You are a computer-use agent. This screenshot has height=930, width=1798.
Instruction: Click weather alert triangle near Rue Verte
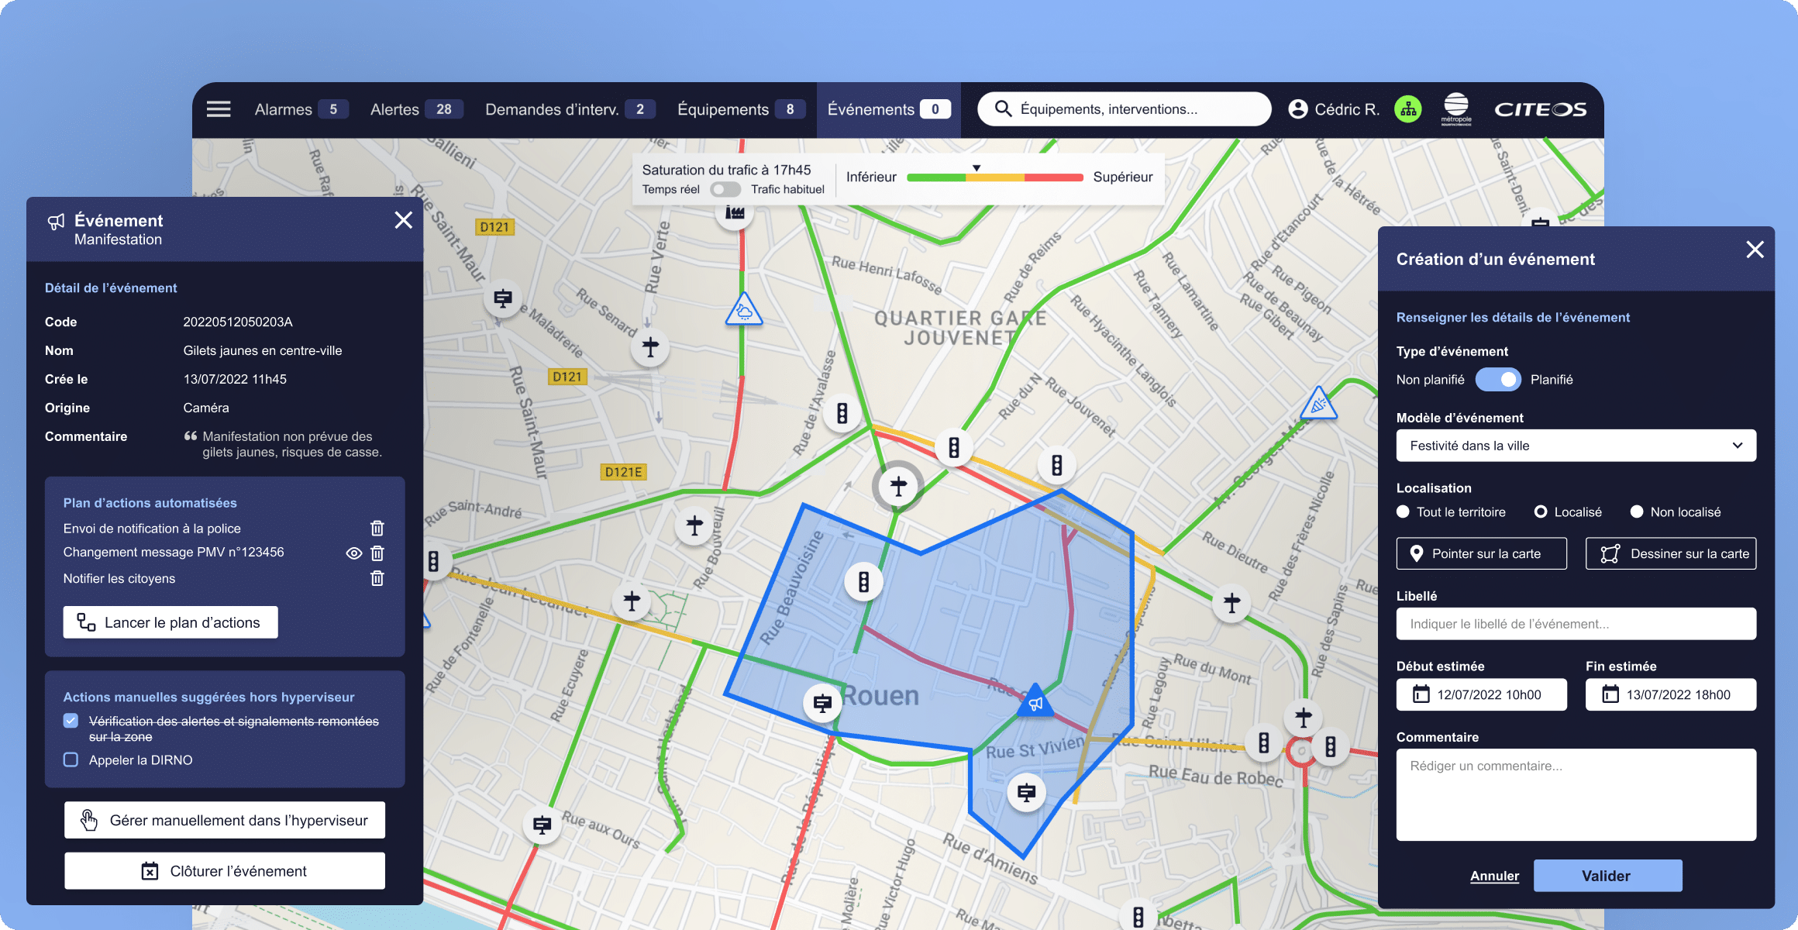point(744,310)
